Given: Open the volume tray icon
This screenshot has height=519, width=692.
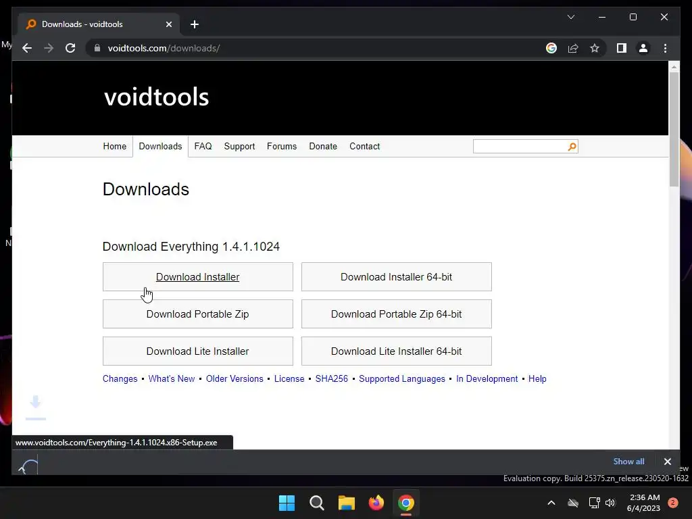Looking at the screenshot, I should pyautogui.click(x=610, y=503).
